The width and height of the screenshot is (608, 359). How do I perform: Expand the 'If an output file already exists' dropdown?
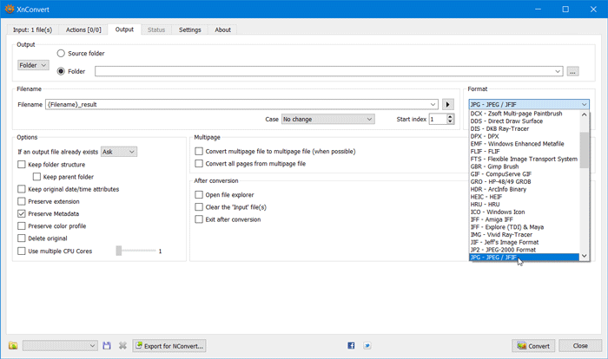pos(119,151)
